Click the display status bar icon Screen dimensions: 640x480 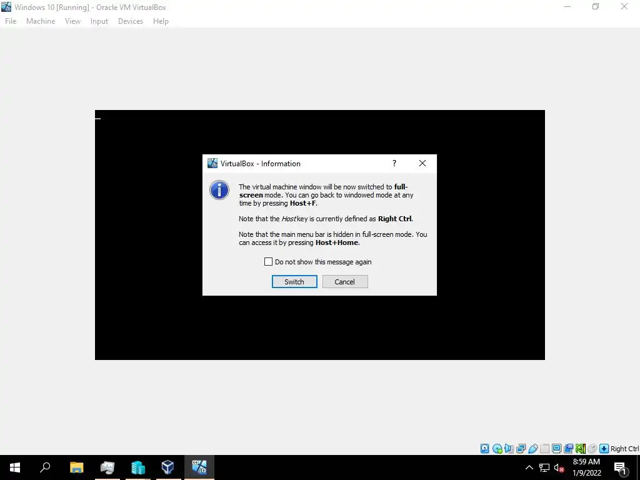556,449
